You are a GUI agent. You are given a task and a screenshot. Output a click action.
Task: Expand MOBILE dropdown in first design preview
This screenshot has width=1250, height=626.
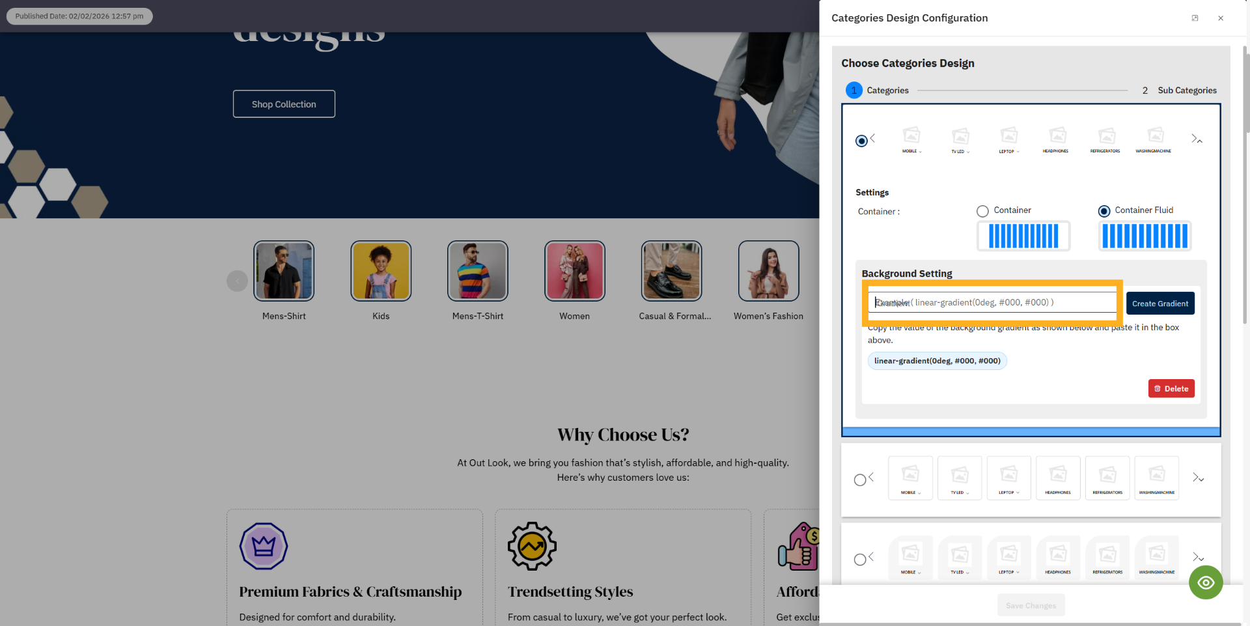point(920,151)
